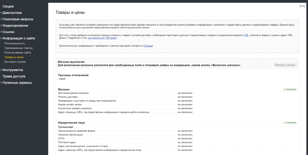Click не заполнено value for Местонахождение магазина
Viewport: 308px width, 155px height.
pos(185,93)
